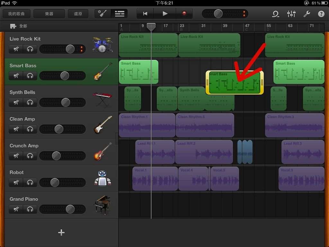Viewport: 329px width, 247px height.
Task: Tap the Grand Piano instrument icon
Action: [102, 205]
